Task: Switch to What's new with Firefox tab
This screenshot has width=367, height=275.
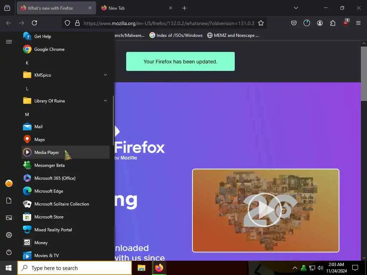Action: pos(56,8)
